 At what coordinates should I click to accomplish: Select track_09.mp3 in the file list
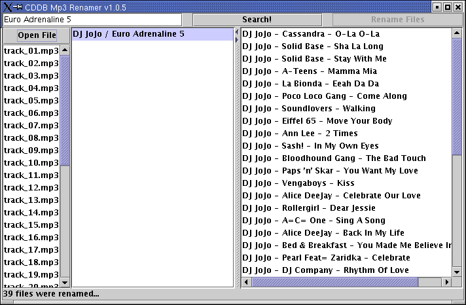click(x=31, y=151)
